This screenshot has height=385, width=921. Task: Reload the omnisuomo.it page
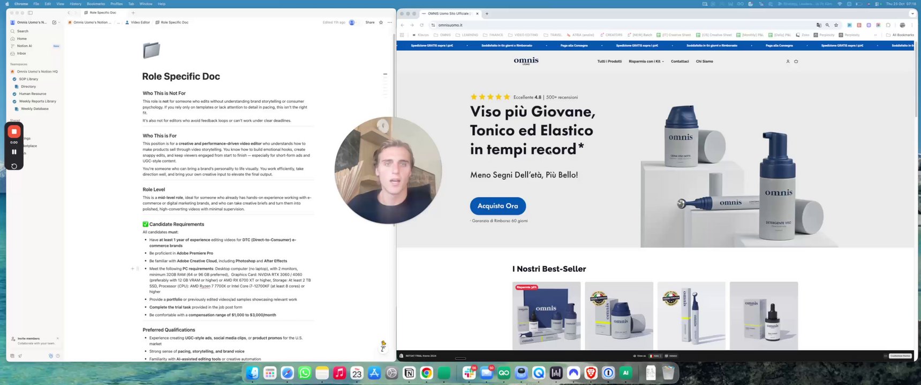(x=421, y=25)
